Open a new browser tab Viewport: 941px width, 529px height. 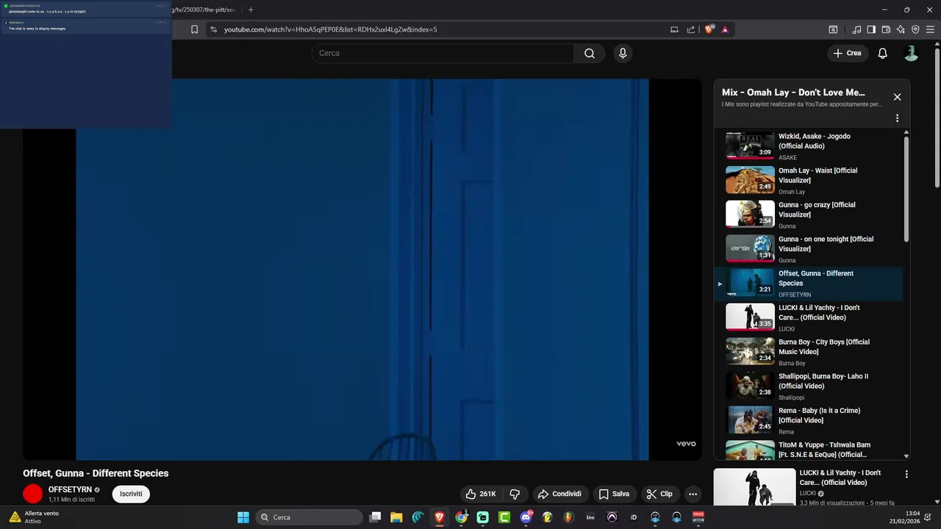pyautogui.click(x=251, y=10)
